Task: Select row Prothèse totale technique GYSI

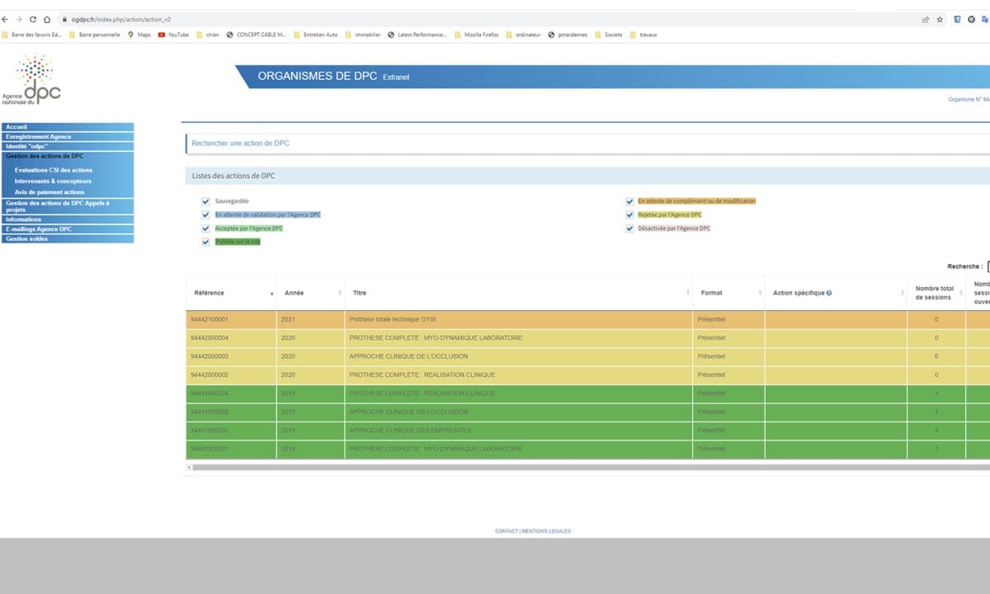Action: coord(587,319)
